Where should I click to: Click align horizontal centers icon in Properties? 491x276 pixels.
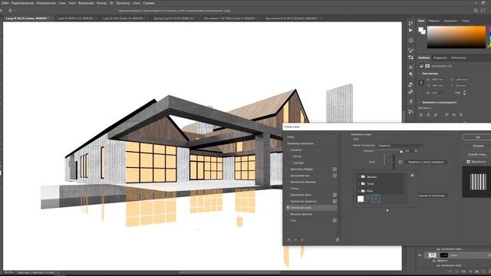tap(428, 115)
